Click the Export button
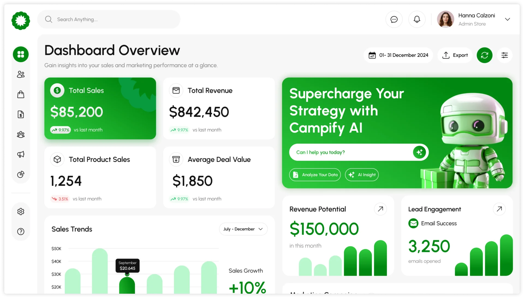524x298 pixels. (455, 55)
